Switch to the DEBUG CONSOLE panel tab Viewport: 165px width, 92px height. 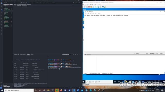click(x=23, y=54)
